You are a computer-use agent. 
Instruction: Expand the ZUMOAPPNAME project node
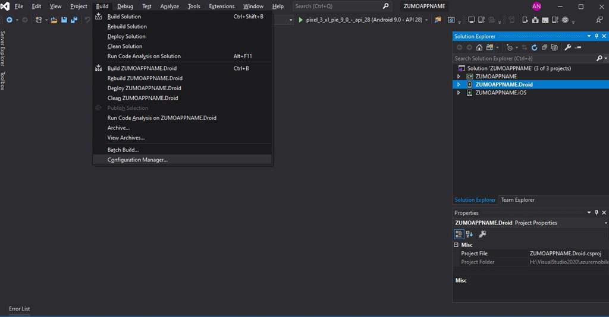(459, 77)
